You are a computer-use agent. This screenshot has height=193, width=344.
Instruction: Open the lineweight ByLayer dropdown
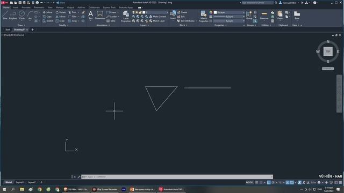click(229, 17)
